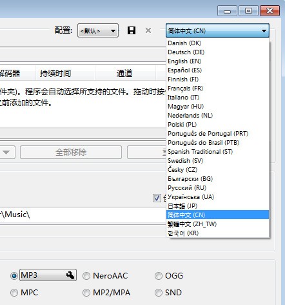Select Nederlands (NL) language entry
The image size is (285, 305).
click(x=217, y=116)
